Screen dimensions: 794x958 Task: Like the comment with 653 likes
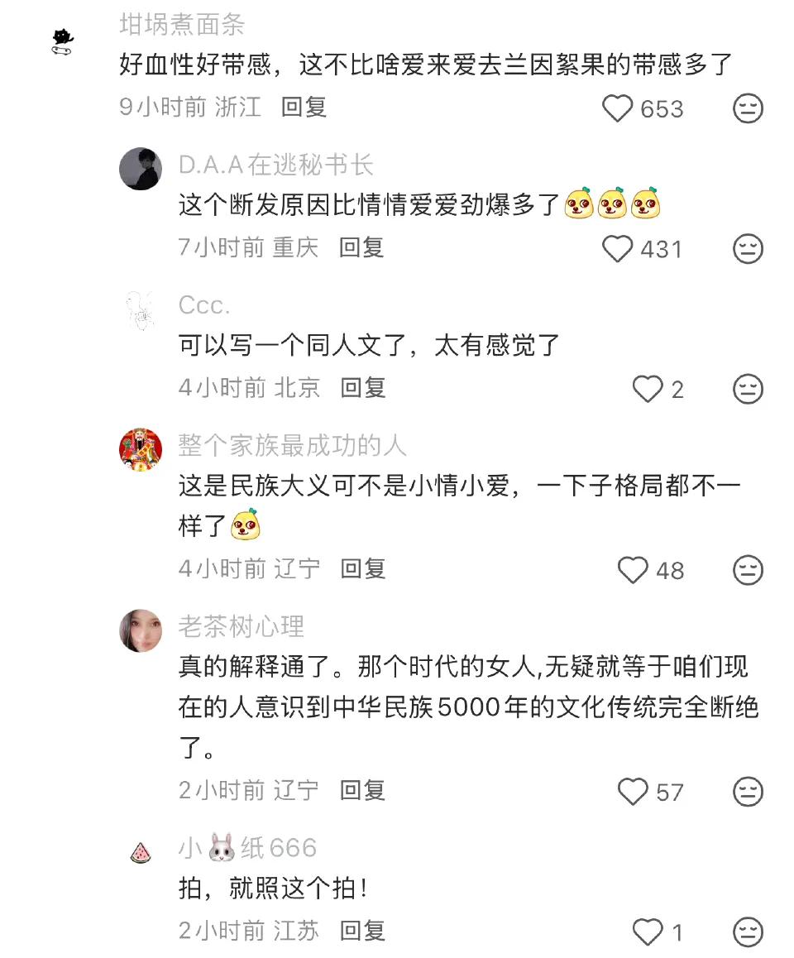coord(617,108)
